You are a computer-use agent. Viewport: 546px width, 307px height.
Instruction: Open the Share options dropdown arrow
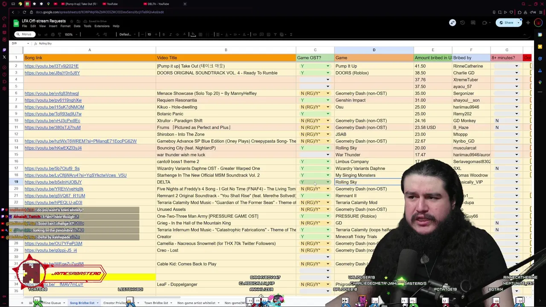[518, 23]
